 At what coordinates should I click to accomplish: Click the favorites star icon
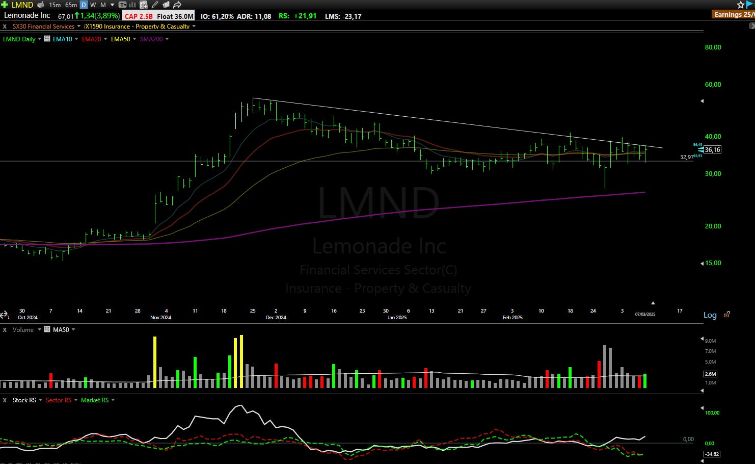click(741, 5)
